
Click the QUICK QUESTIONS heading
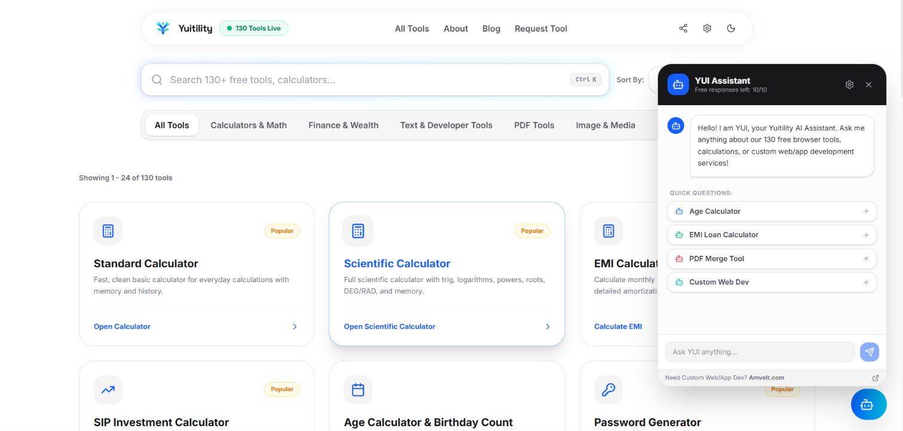701,193
